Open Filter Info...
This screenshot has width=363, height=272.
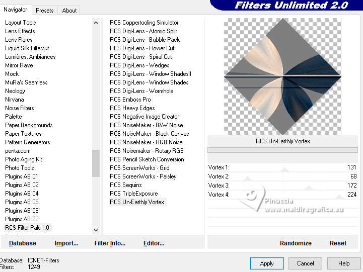110,243
